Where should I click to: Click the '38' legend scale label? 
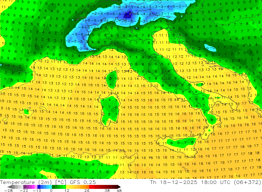coord(107,190)
